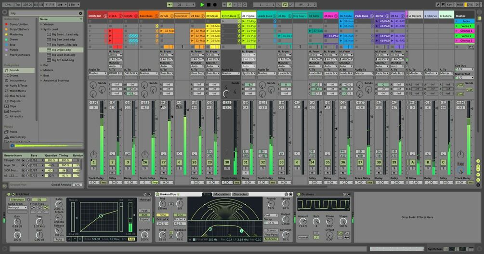Click the Loop switch icon

coord(285,5)
